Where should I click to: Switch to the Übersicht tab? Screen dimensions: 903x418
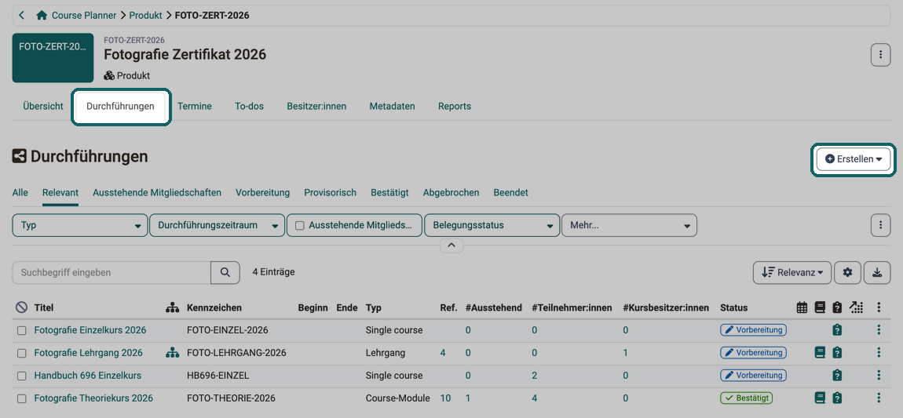coord(43,107)
